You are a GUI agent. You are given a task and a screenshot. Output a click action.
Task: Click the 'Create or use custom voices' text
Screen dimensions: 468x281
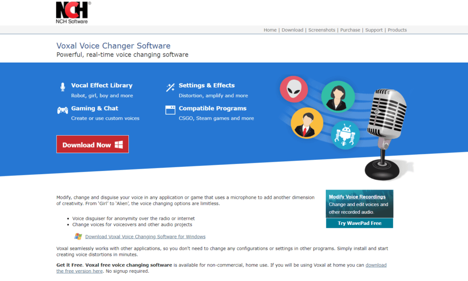[x=105, y=118]
